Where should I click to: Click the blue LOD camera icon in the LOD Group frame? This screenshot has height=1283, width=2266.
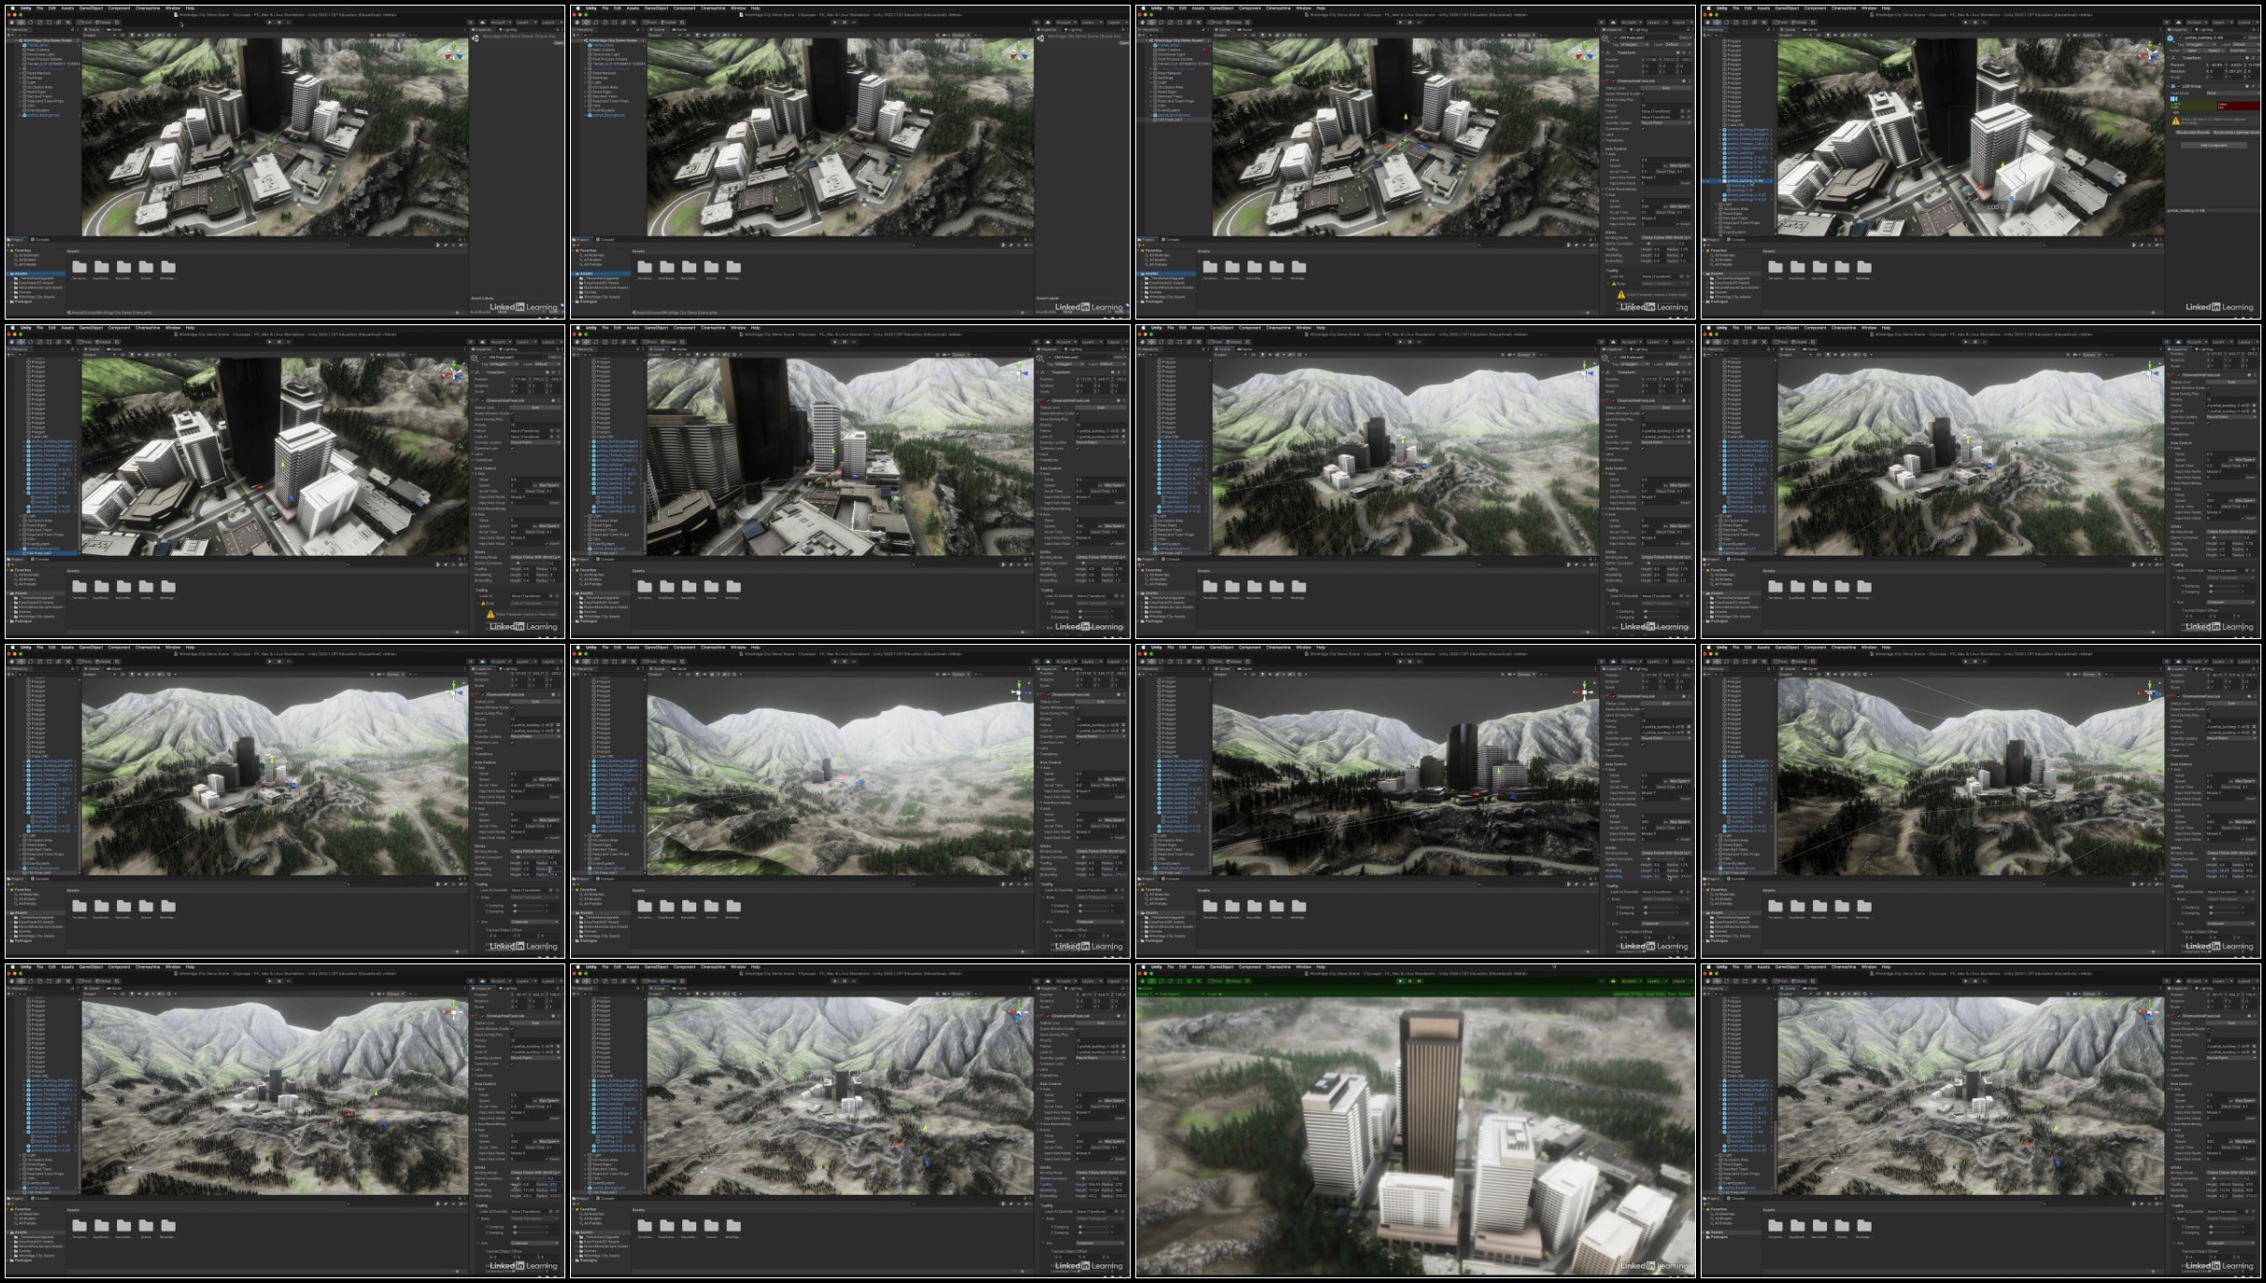coord(2173,99)
